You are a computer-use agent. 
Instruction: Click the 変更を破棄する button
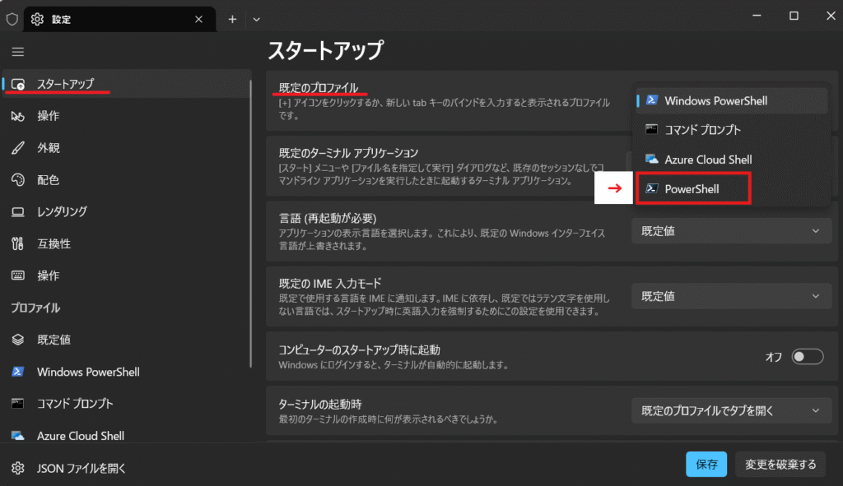click(x=780, y=464)
